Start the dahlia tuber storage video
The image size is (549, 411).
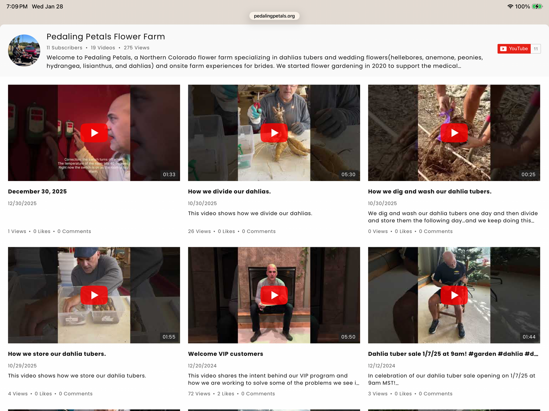click(94, 295)
